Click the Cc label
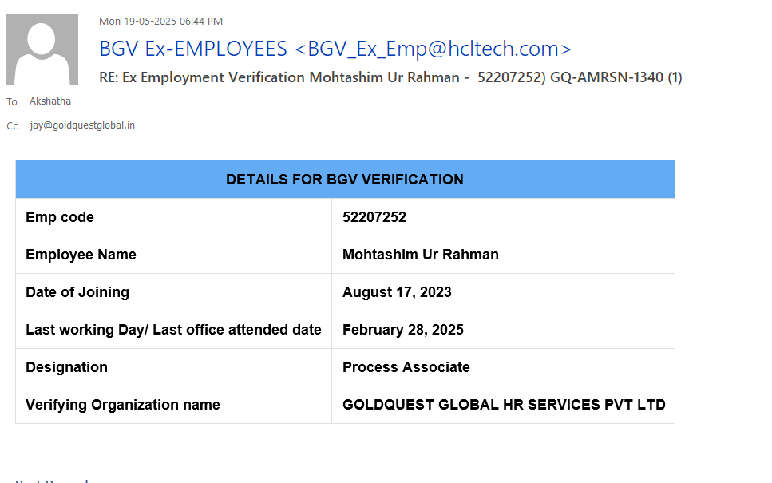 12,126
